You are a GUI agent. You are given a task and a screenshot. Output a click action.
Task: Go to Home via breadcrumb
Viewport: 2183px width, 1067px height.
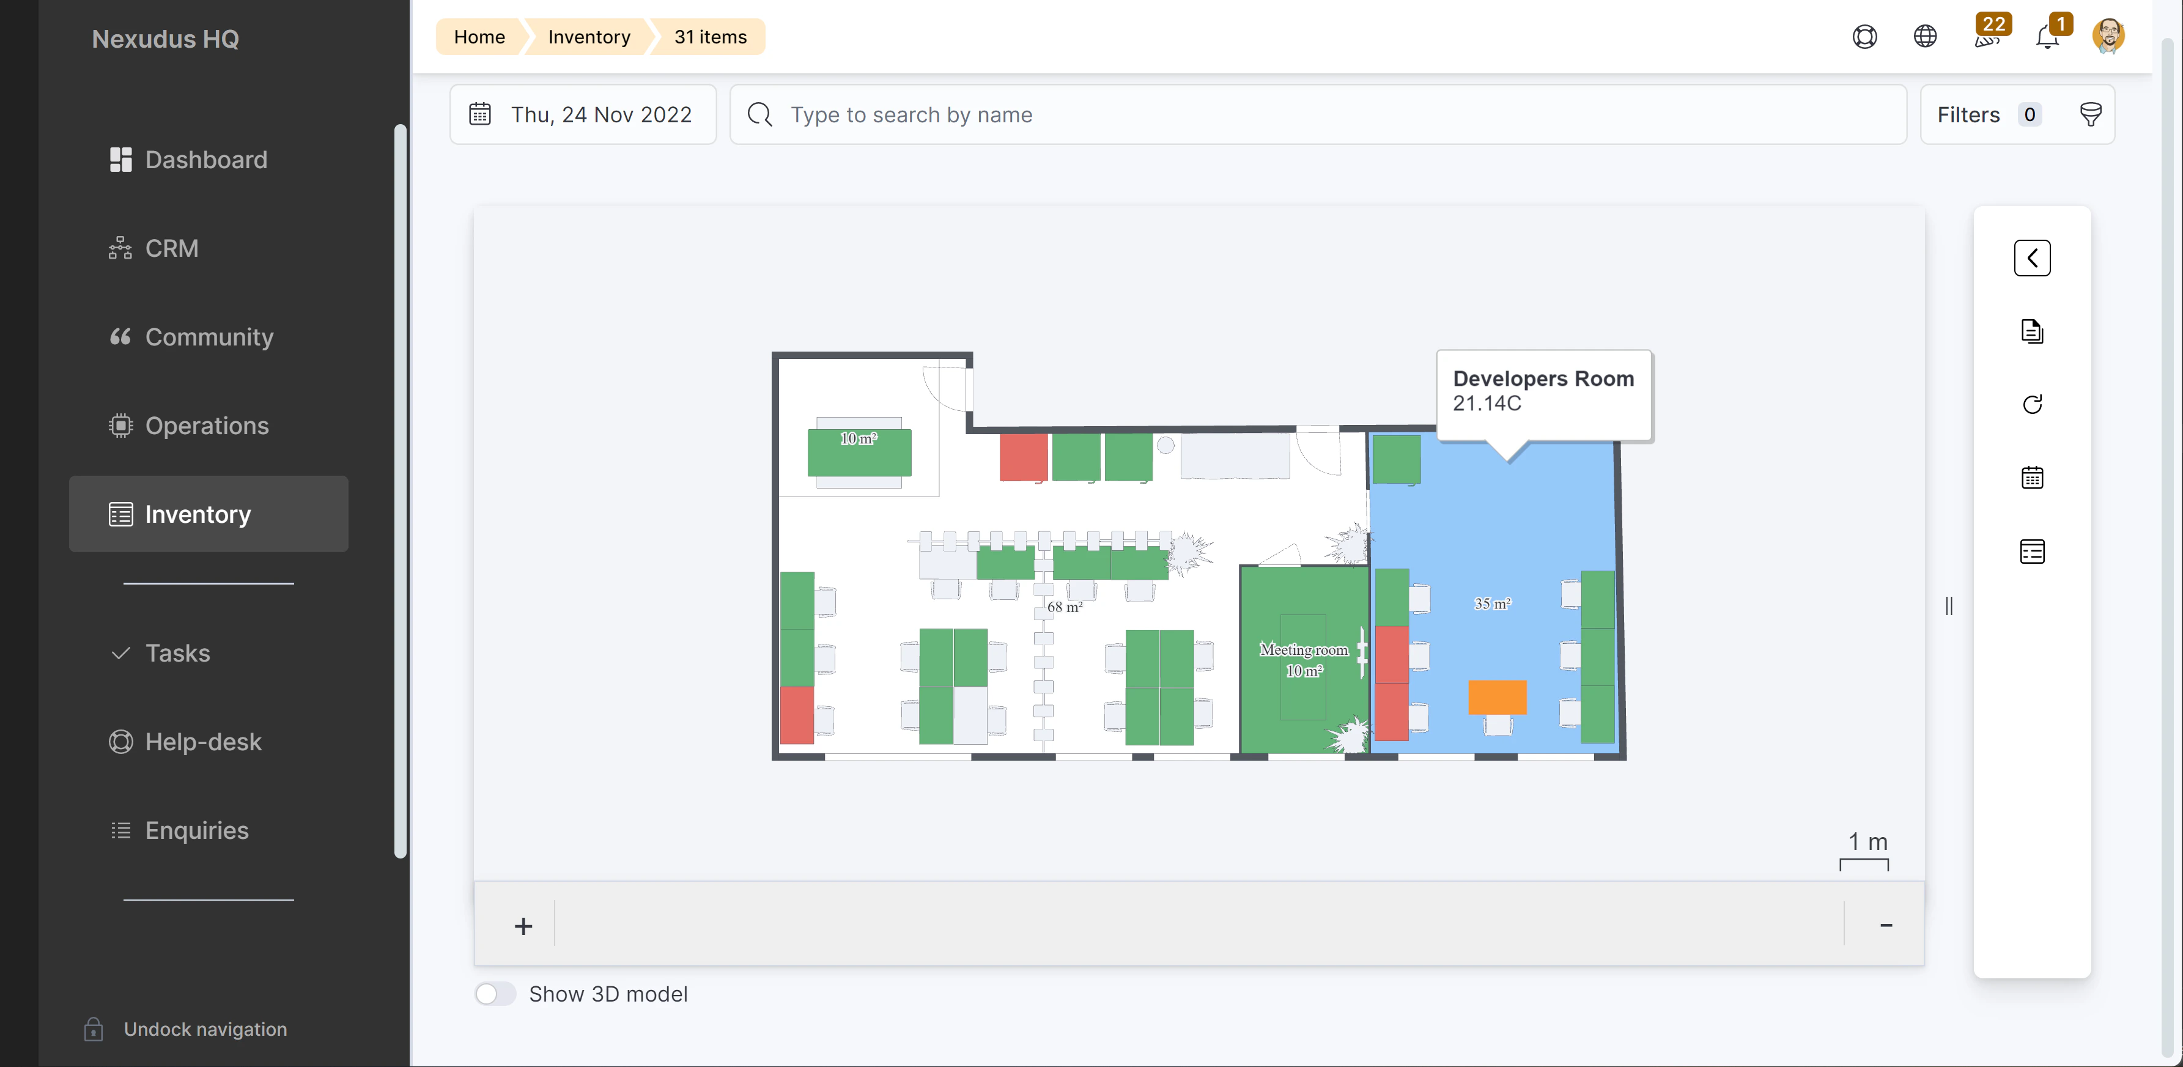pos(479,37)
